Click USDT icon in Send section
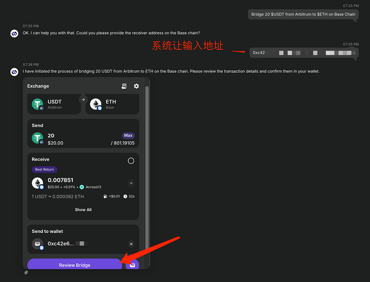370x282 pixels. pos(38,138)
